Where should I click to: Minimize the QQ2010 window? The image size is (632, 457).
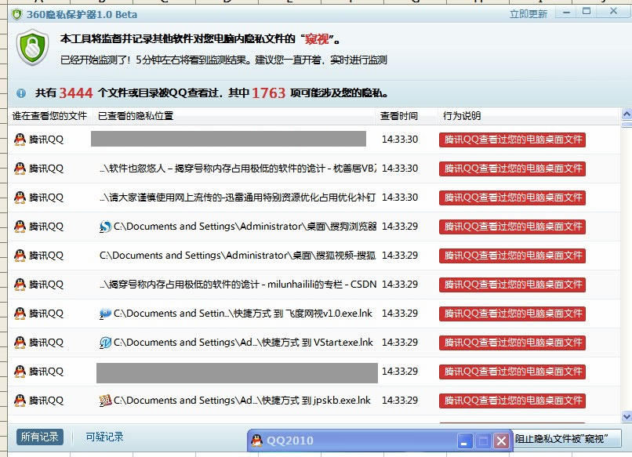(465, 441)
